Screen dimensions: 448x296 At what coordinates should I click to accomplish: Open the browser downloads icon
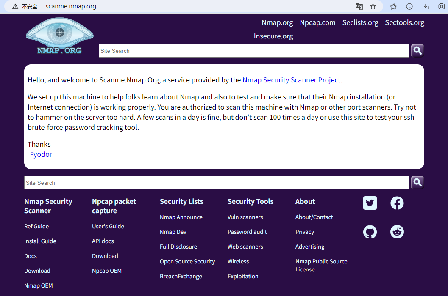click(x=426, y=7)
